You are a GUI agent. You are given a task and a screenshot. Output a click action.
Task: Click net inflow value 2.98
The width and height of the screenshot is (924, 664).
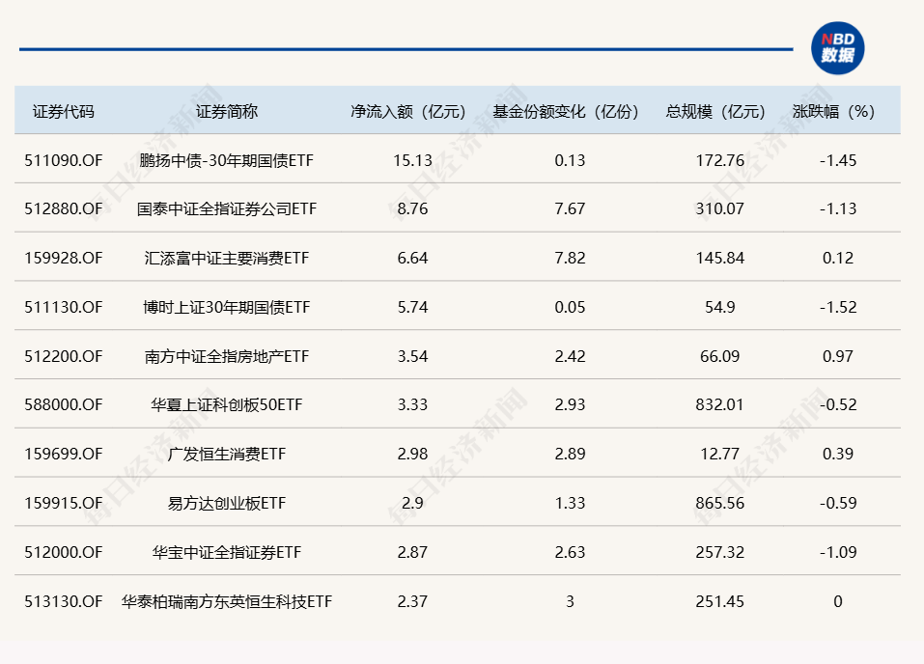(412, 454)
